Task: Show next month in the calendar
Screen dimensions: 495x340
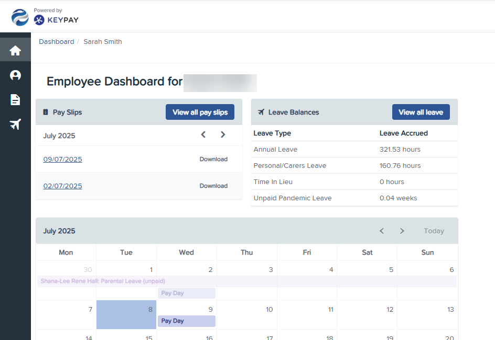Action: coord(402,231)
